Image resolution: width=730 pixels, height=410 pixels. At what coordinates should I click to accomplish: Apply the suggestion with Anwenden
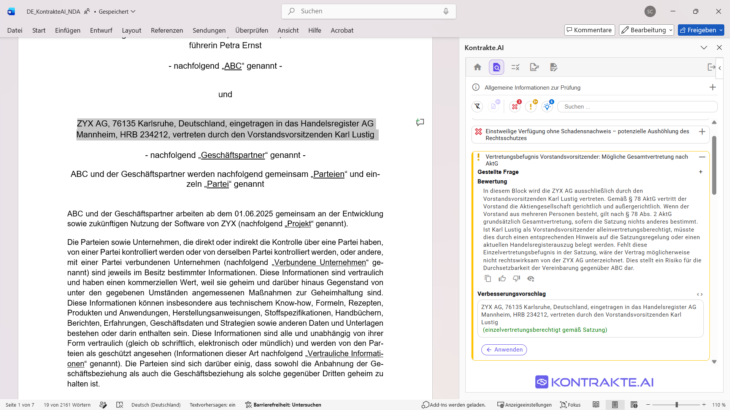504,350
